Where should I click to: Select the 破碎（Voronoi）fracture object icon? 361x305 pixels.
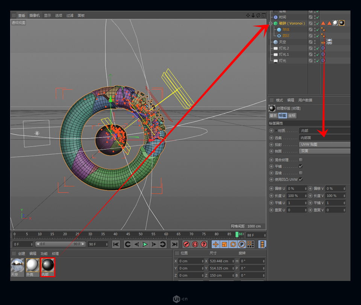275,24
